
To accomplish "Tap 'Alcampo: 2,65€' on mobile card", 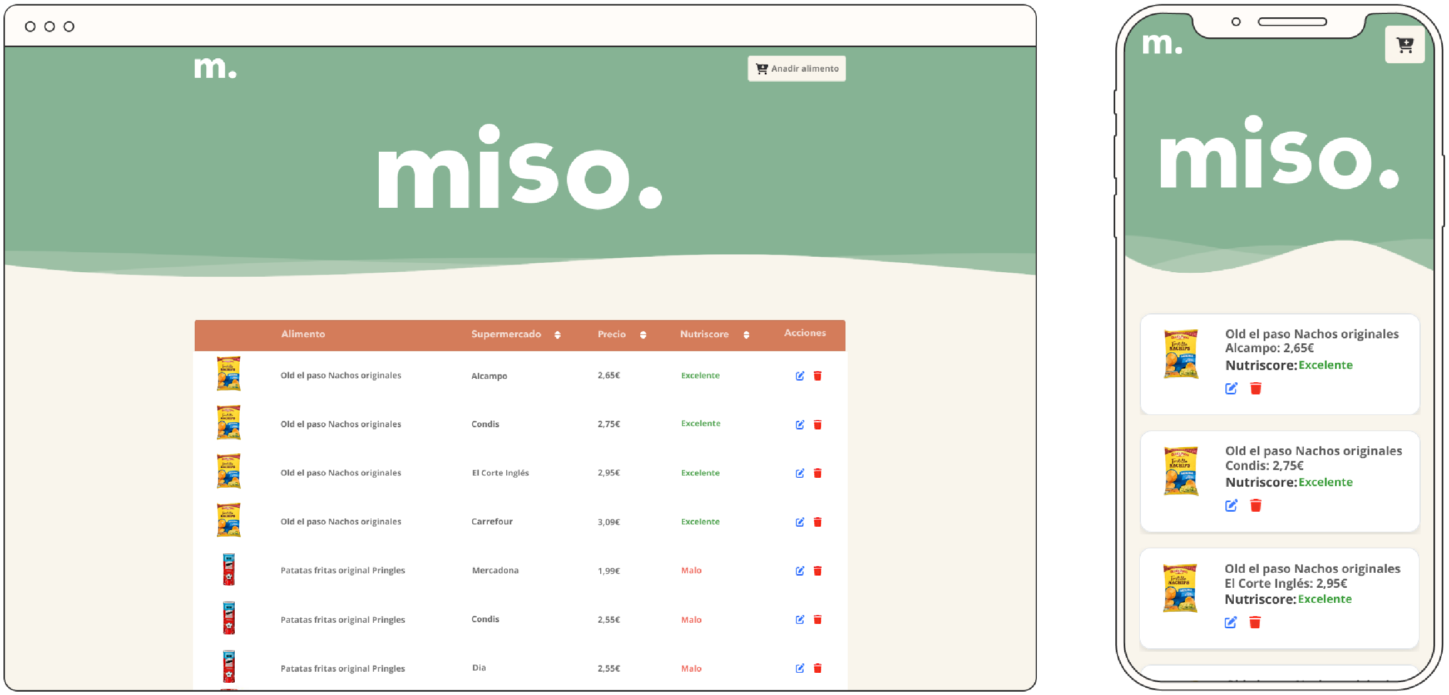I will 1269,348.
